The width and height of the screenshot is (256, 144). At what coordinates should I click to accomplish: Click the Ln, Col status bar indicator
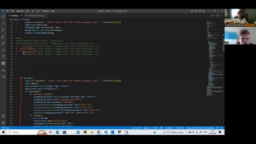coord(136,128)
